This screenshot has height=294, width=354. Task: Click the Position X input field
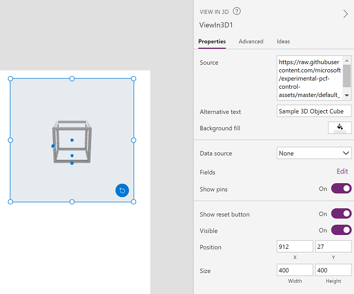coord(295,246)
